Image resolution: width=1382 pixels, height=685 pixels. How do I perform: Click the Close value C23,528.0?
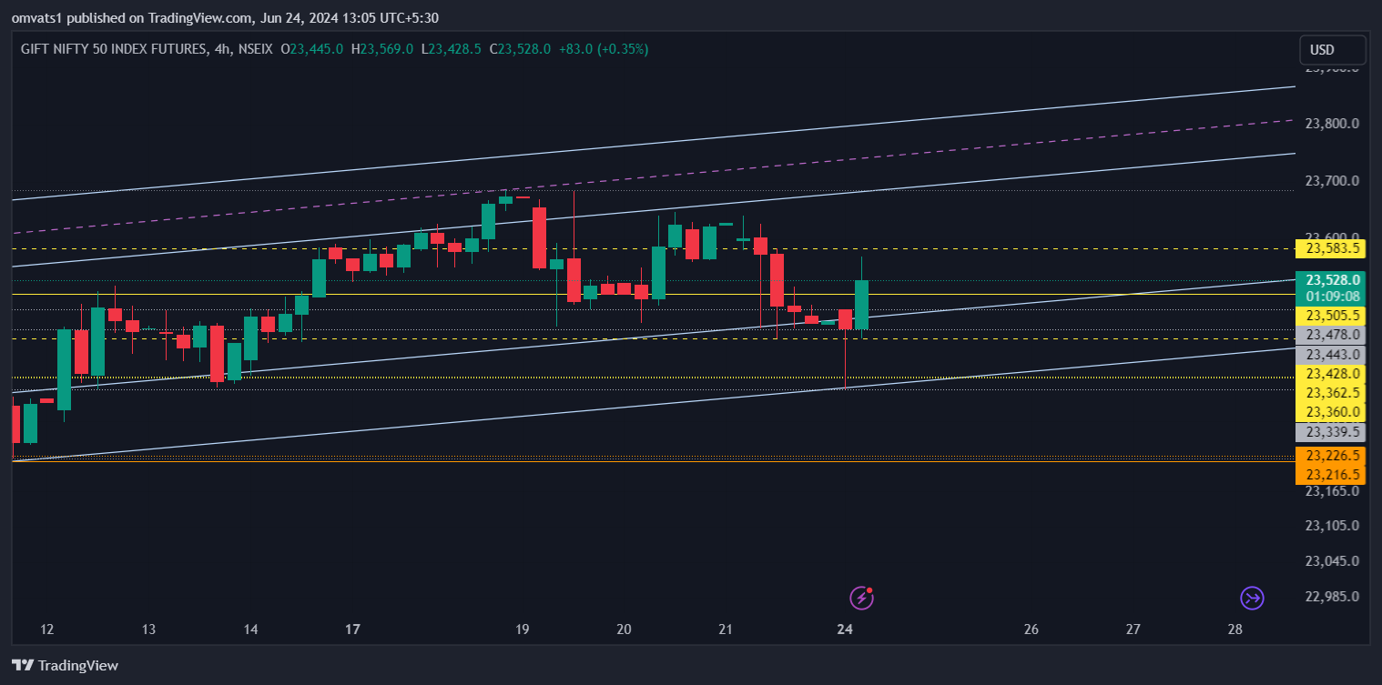520,49
